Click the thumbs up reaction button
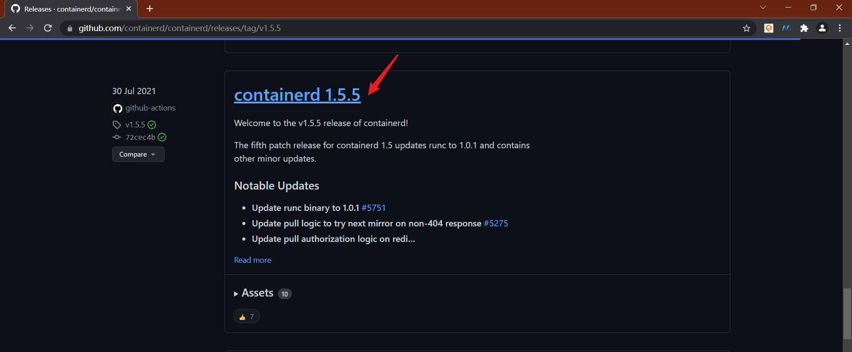 tap(247, 316)
